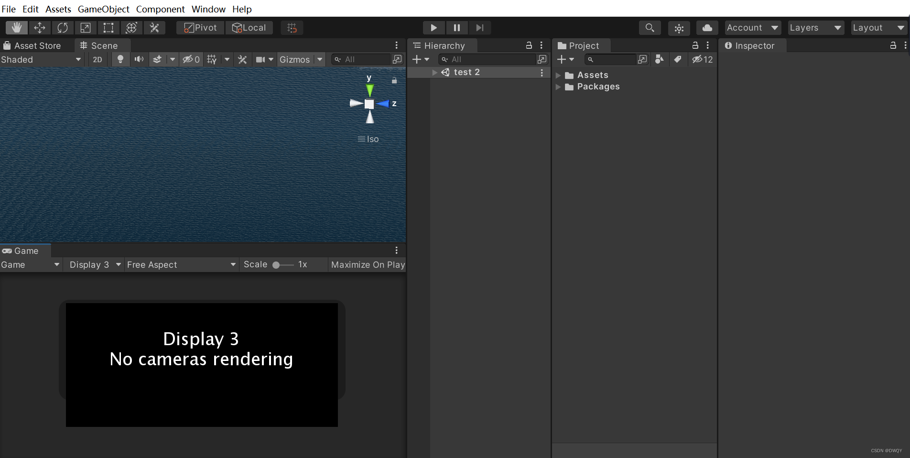This screenshot has width=910, height=458.
Task: Toggle scene audio speaker
Action: tap(139, 60)
